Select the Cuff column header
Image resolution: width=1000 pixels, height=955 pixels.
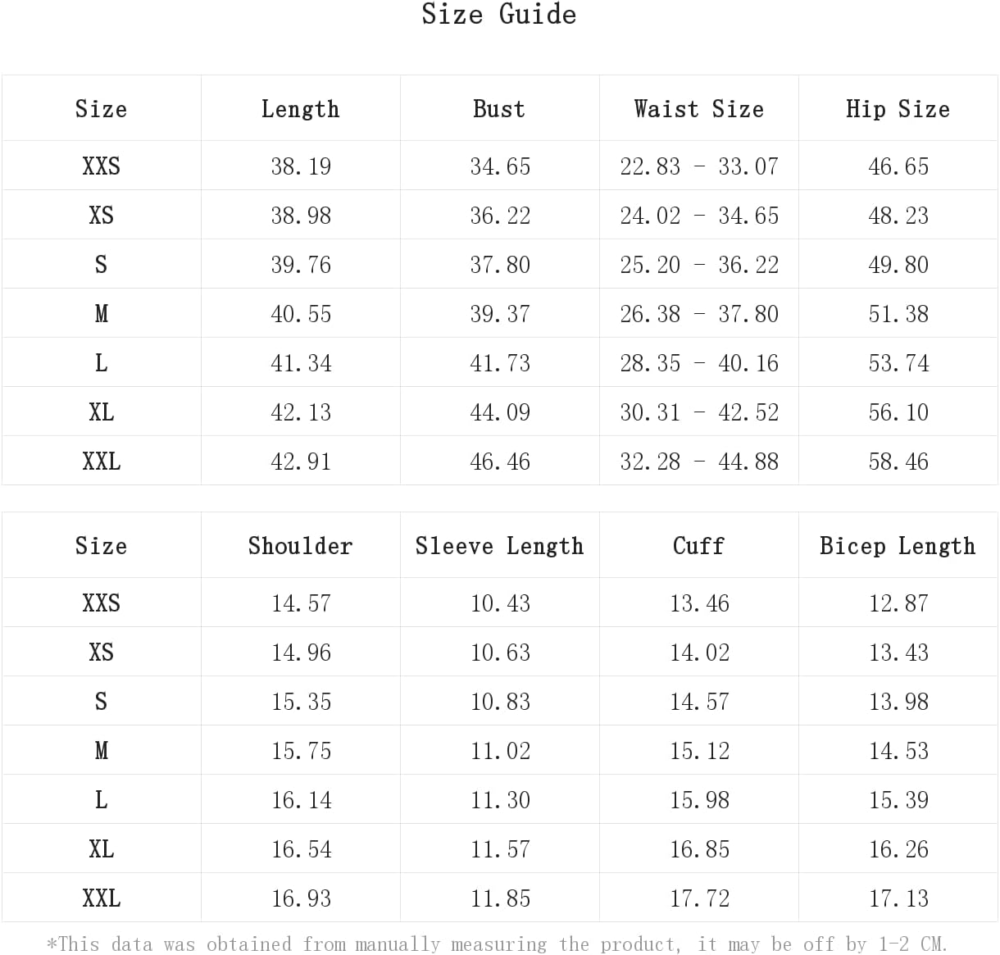coord(698,546)
